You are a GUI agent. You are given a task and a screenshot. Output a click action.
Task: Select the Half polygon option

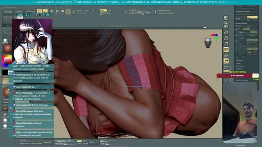(x=85, y=141)
